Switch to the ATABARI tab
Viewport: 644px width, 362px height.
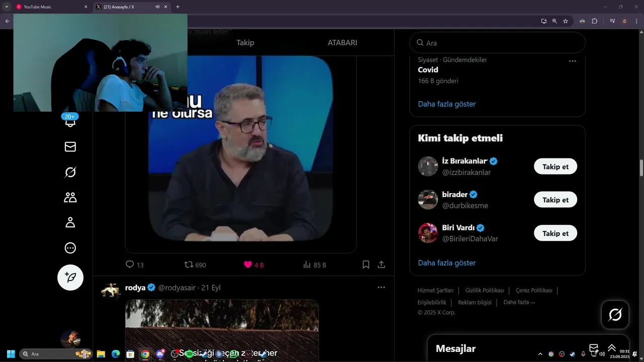pyautogui.click(x=343, y=43)
